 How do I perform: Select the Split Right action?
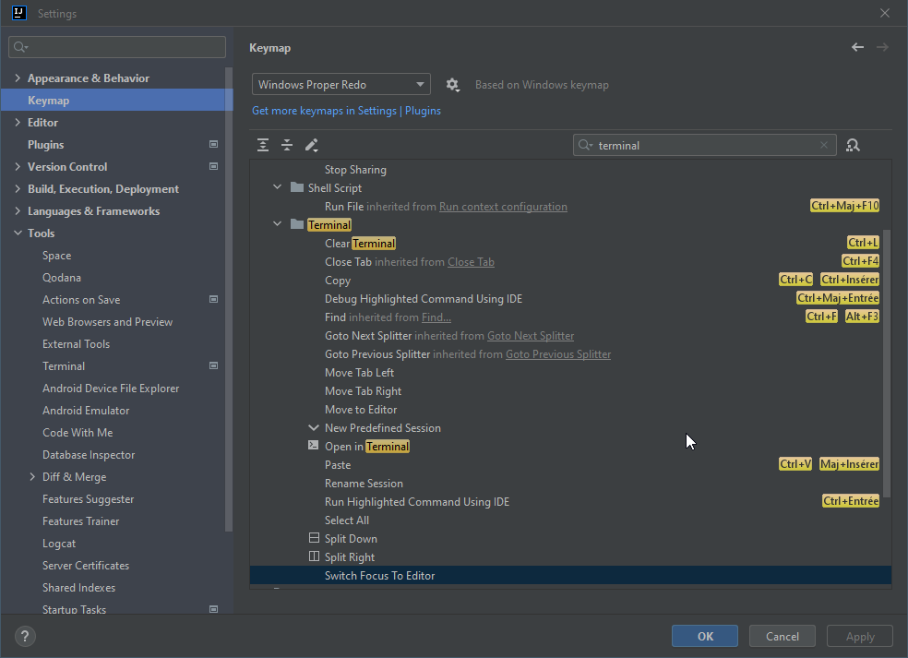click(x=350, y=557)
